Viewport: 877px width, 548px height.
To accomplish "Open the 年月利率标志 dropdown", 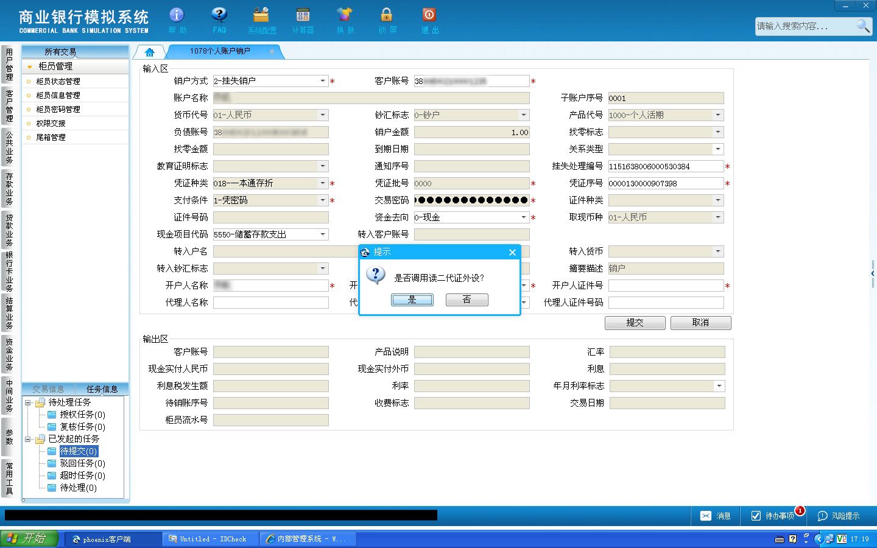I will click(719, 386).
